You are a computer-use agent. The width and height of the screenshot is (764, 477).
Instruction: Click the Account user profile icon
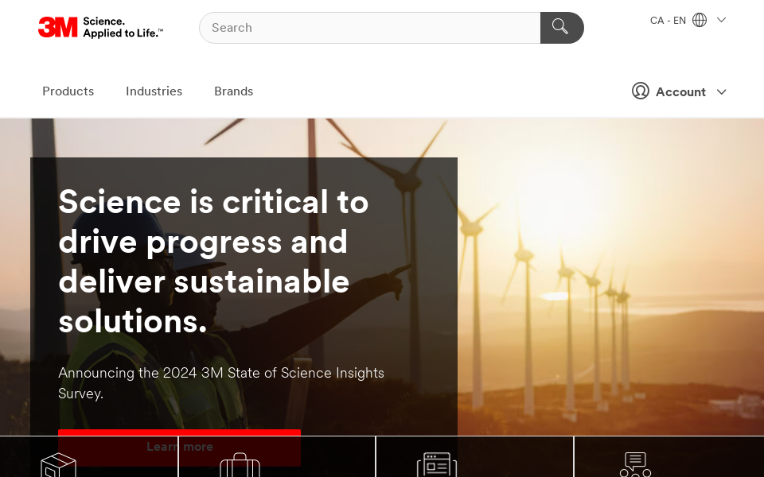point(641,91)
